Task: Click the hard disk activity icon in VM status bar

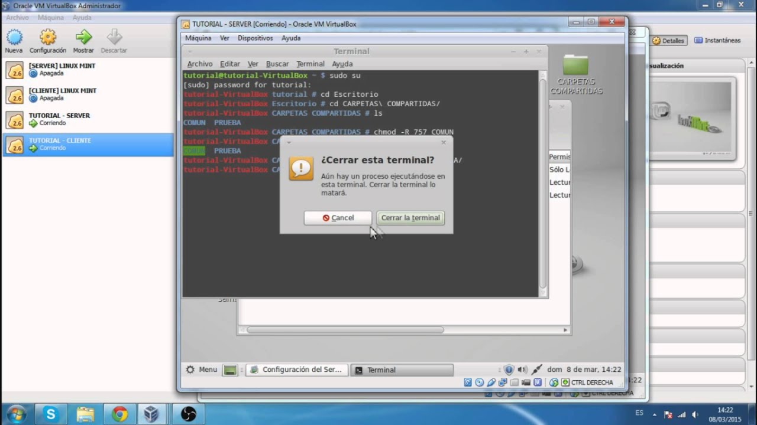Action: point(468,382)
